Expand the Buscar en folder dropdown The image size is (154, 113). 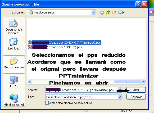pyautogui.click(x=94, y=12)
